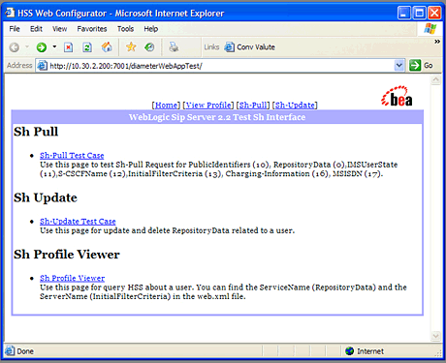Click the scrollbar down arrow
Image resolution: width=446 pixels, height=363 pixels.
(436, 336)
